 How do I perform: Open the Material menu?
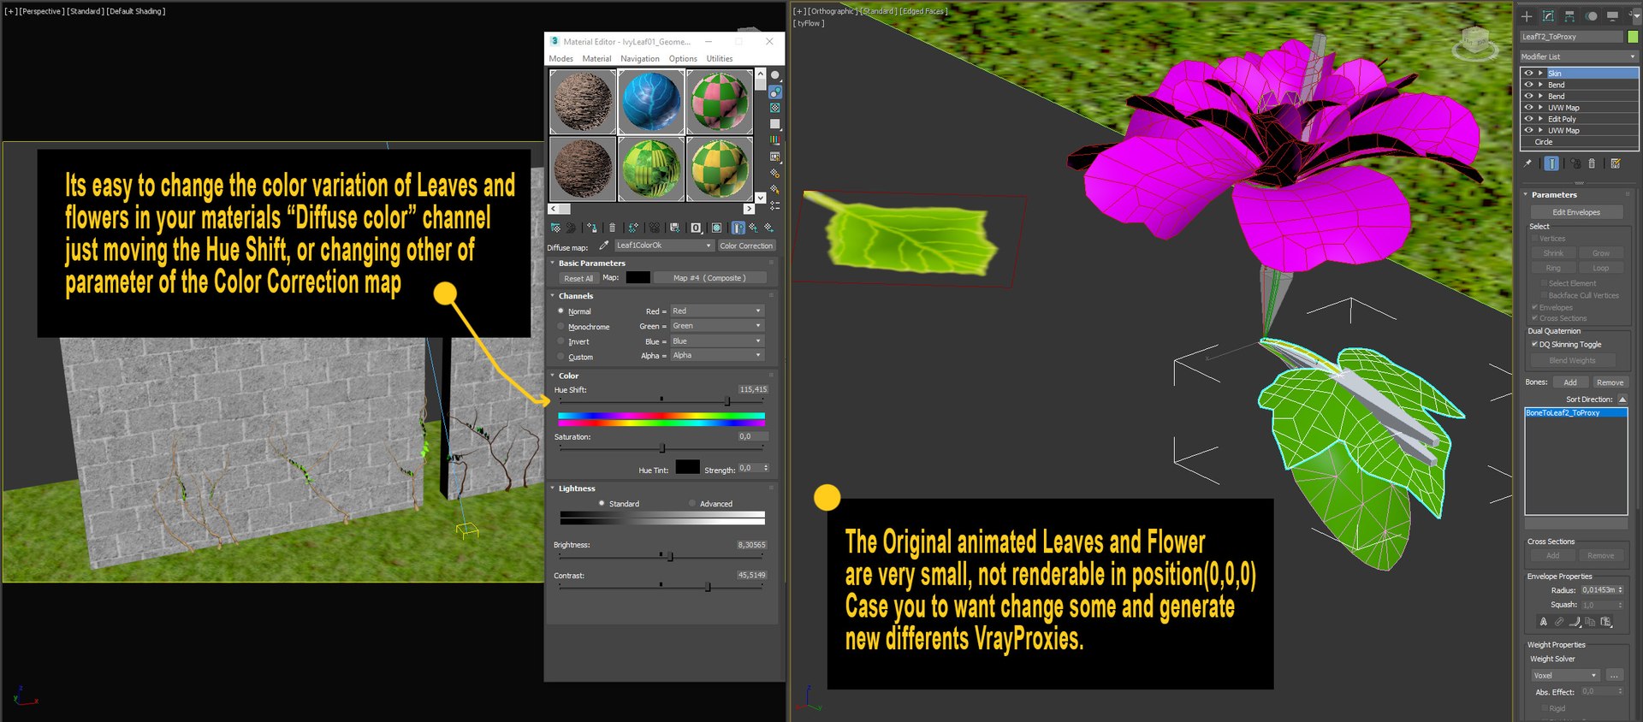596,59
